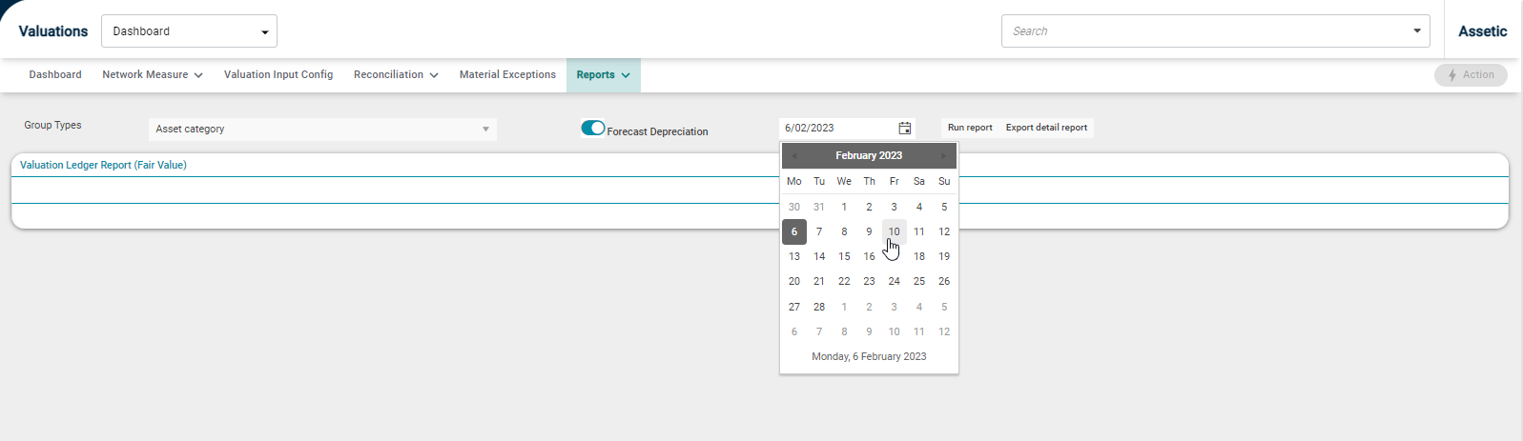Viewport: 1523px width, 441px height.
Task: Export the detail report
Action: pyautogui.click(x=1046, y=128)
